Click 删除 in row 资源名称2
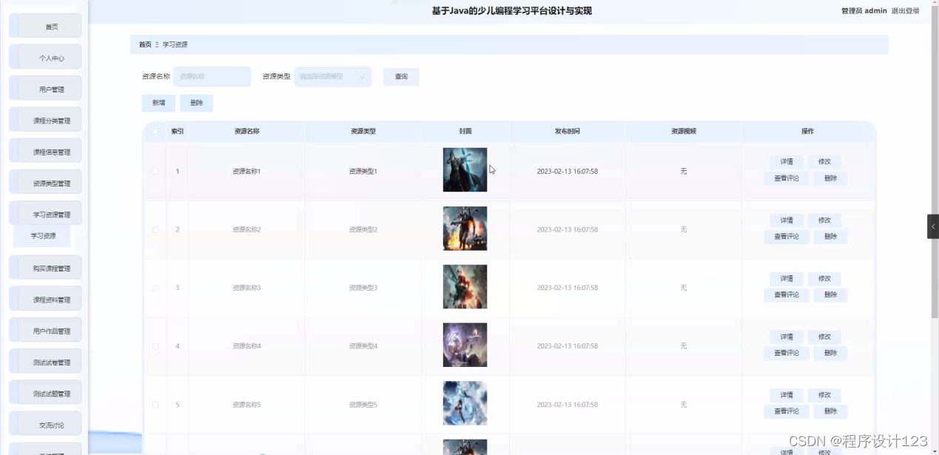This screenshot has height=455, width=939. 830,237
